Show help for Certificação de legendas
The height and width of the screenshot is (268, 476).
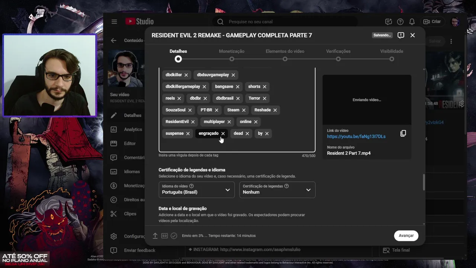click(x=286, y=186)
